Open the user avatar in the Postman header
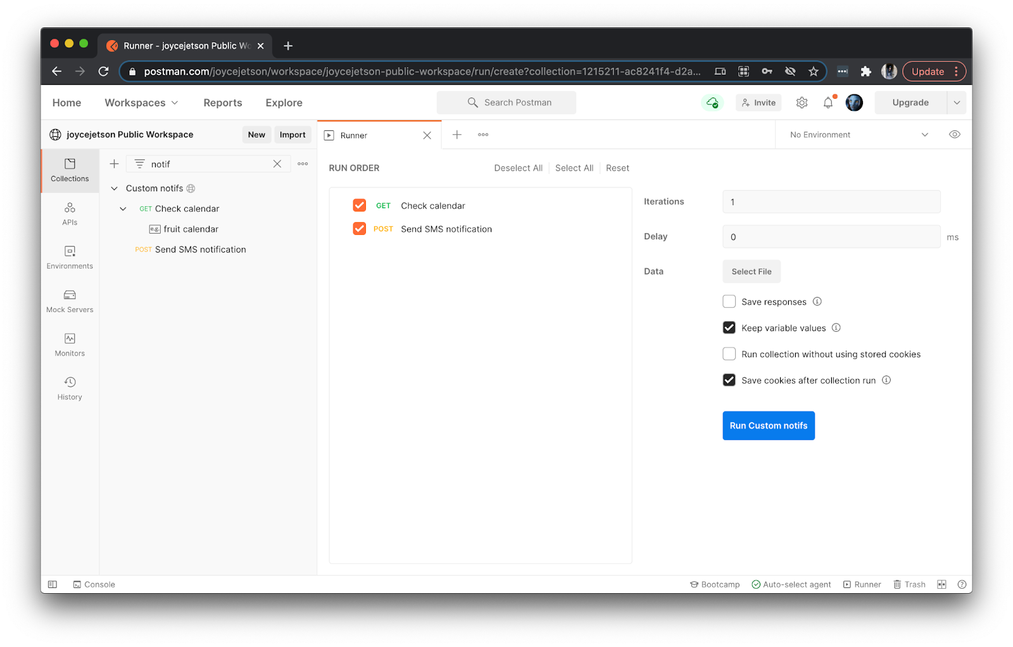 click(854, 103)
